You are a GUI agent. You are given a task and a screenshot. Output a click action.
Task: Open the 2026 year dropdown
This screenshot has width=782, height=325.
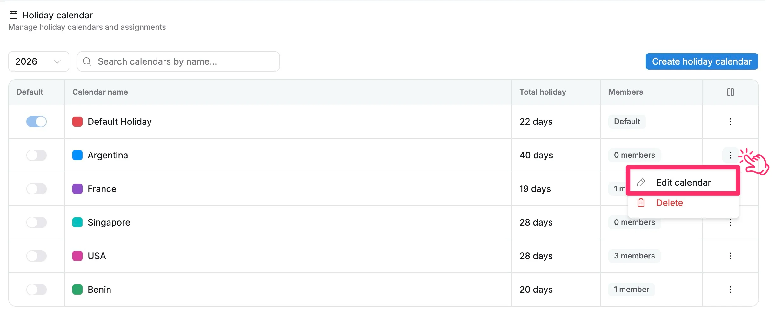[39, 61]
